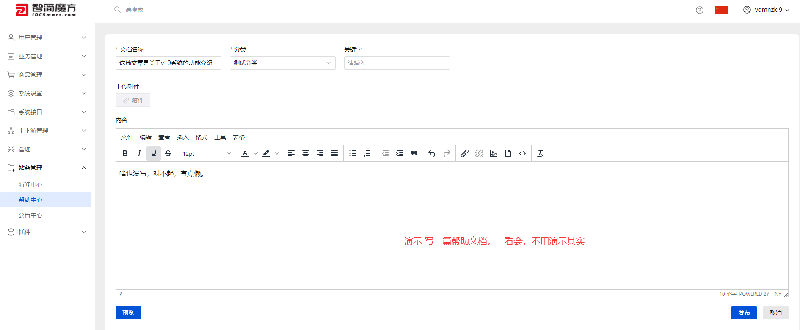This screenshot has width=800, height=330.
Task: Align text right
Action: 320,153
